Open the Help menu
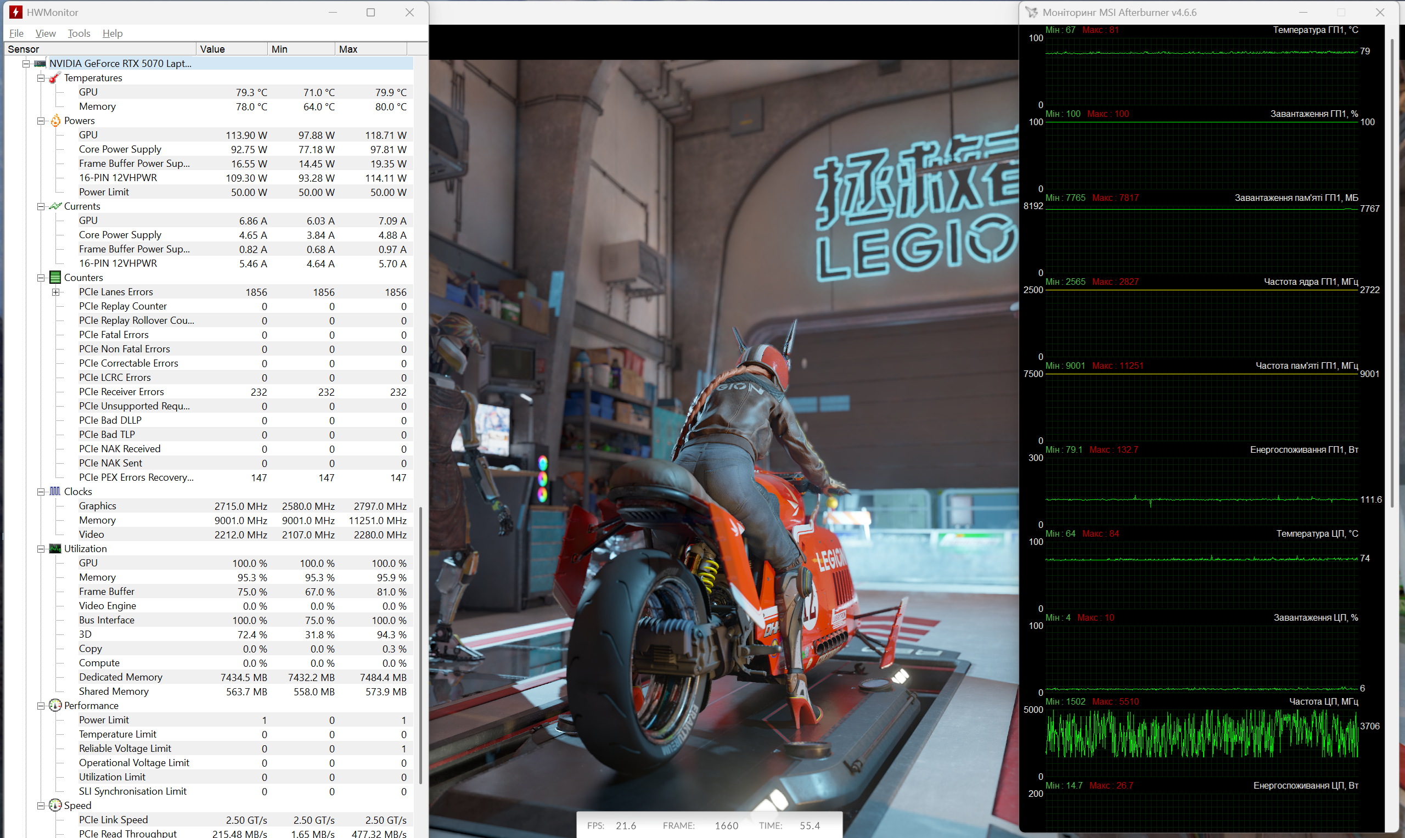1405x838 pixels. pyautogui.click(x=113, y=33)
